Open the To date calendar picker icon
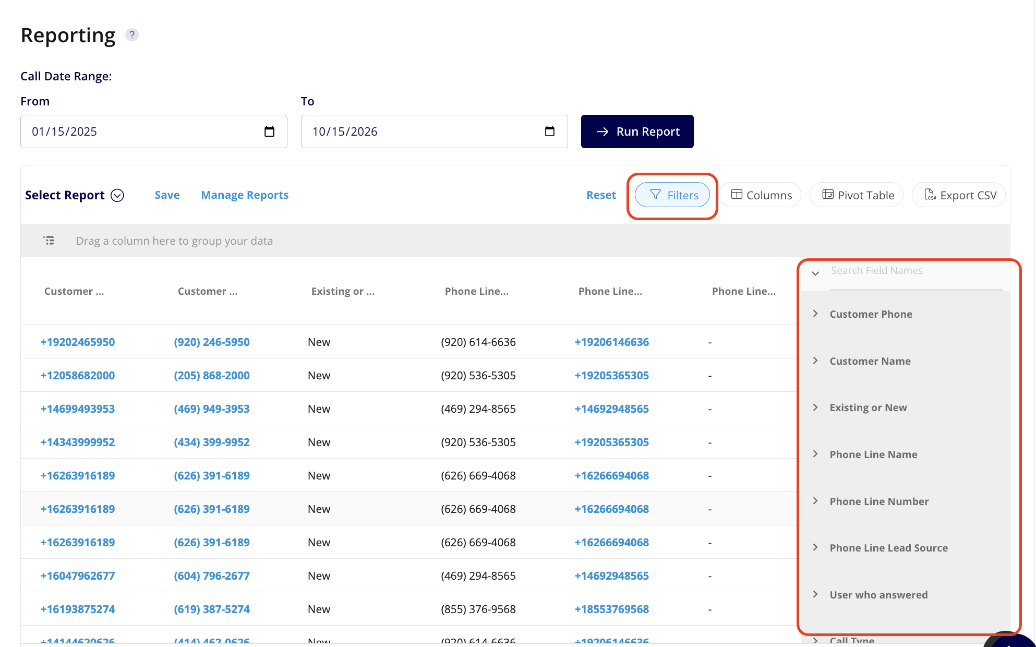1036x647 pixels. [550, 131]
